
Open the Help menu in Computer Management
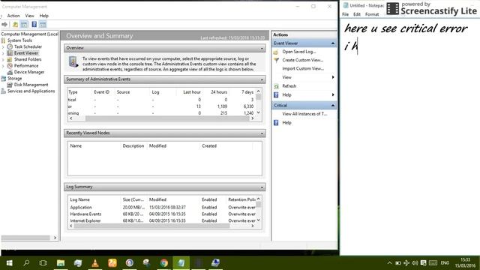pyautogui.click(x=44, y=16)
